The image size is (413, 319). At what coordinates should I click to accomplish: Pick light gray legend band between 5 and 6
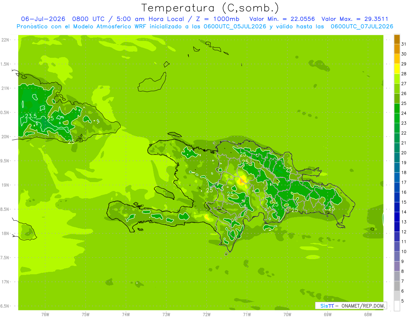click(397, 296)
